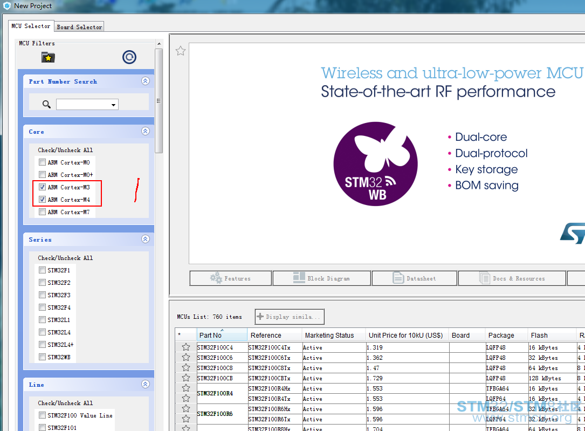Sort by the Reference column header
The width and height of the screenshot is (585, 431).
pyautogui.click(x=274, y=335)
